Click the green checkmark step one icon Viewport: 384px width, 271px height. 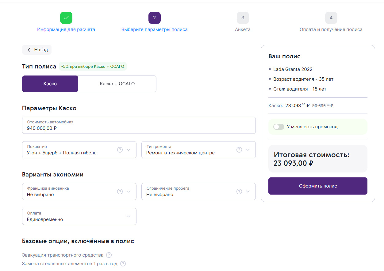[x=66, y=18]
